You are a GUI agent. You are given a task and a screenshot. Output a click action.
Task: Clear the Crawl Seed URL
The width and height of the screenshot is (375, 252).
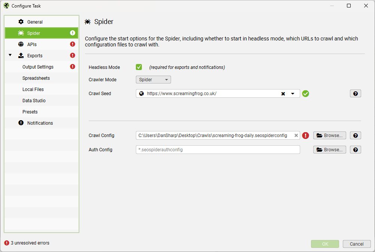(x=283, y=94)
